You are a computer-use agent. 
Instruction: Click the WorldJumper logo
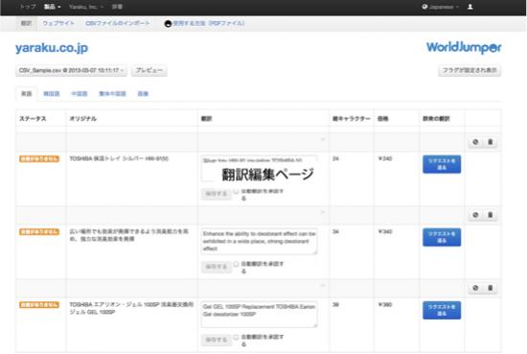[x=464, y=48]
